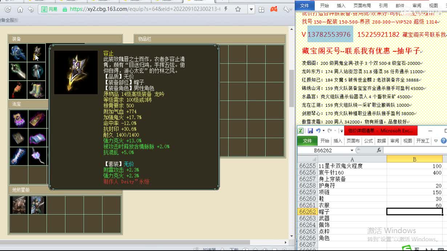447x251 pixels.
Task: Open the Excel 开始 ribbon tab
Action: [325, 141]
